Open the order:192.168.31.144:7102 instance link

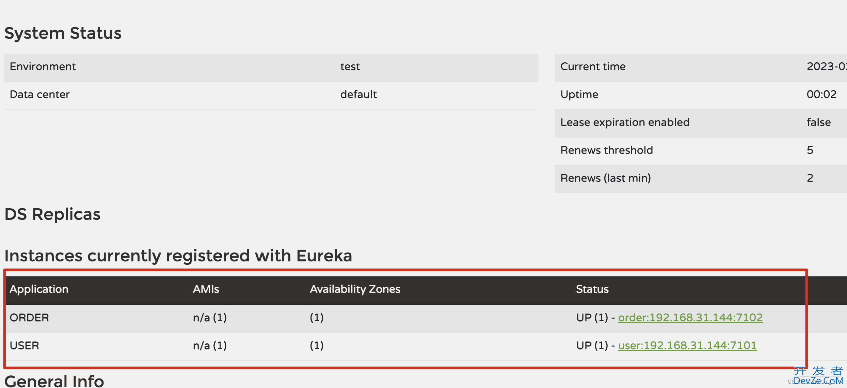pos(690,318)
